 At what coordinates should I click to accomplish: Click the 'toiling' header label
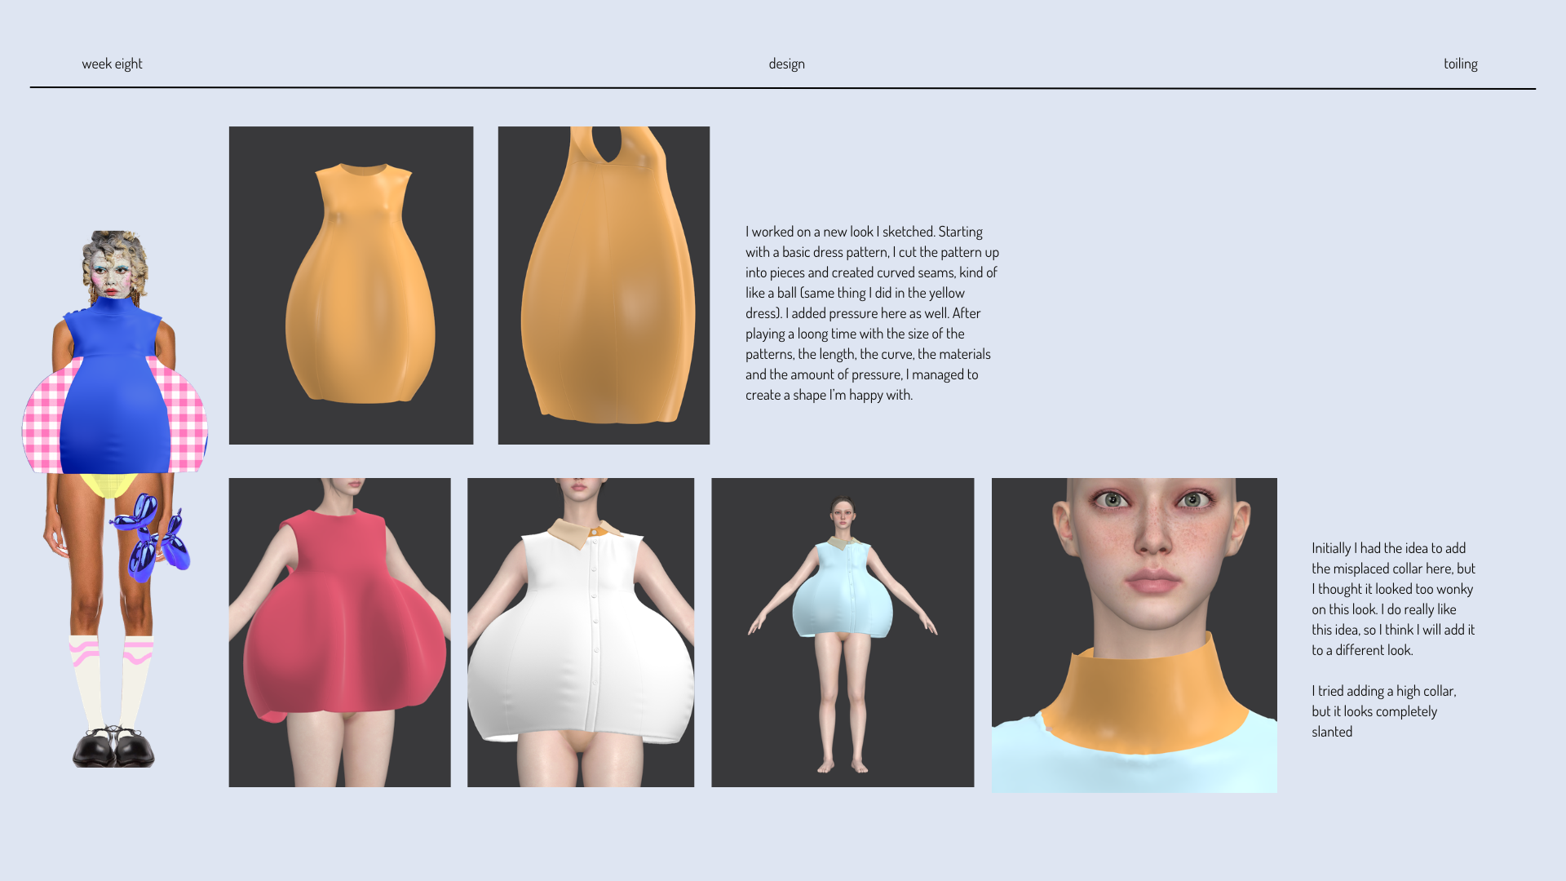point(1460,64)
